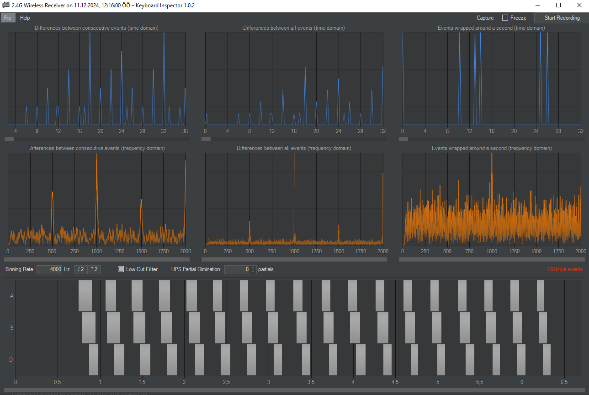Screen dimensions: 589x395
Task: Halve the binning rate with /2
Action: pos(80,269)
